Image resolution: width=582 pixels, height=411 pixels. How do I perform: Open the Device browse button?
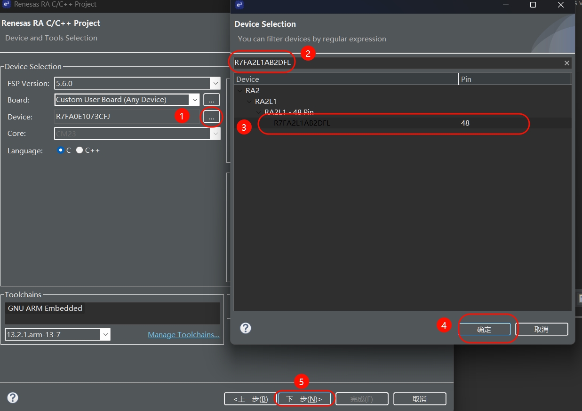(x=211, y=117)
